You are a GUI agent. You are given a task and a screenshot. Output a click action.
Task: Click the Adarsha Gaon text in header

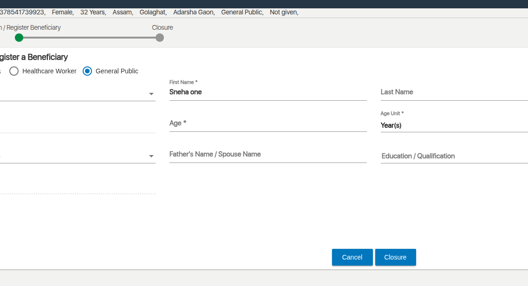[194, 12]
